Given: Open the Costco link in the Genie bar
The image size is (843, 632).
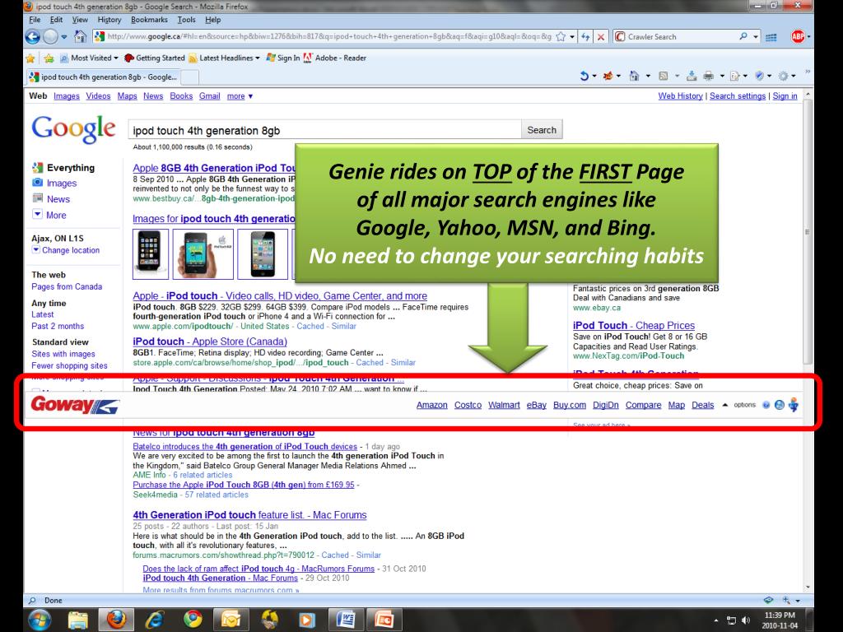Looking at the screenshot, I should (x=468, y=405).
